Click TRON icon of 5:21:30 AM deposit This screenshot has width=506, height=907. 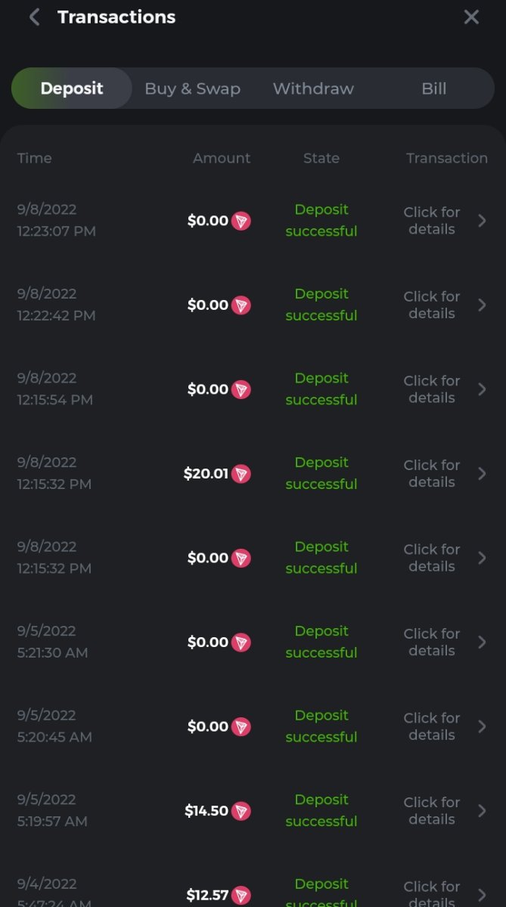click(x=241, y=642)
